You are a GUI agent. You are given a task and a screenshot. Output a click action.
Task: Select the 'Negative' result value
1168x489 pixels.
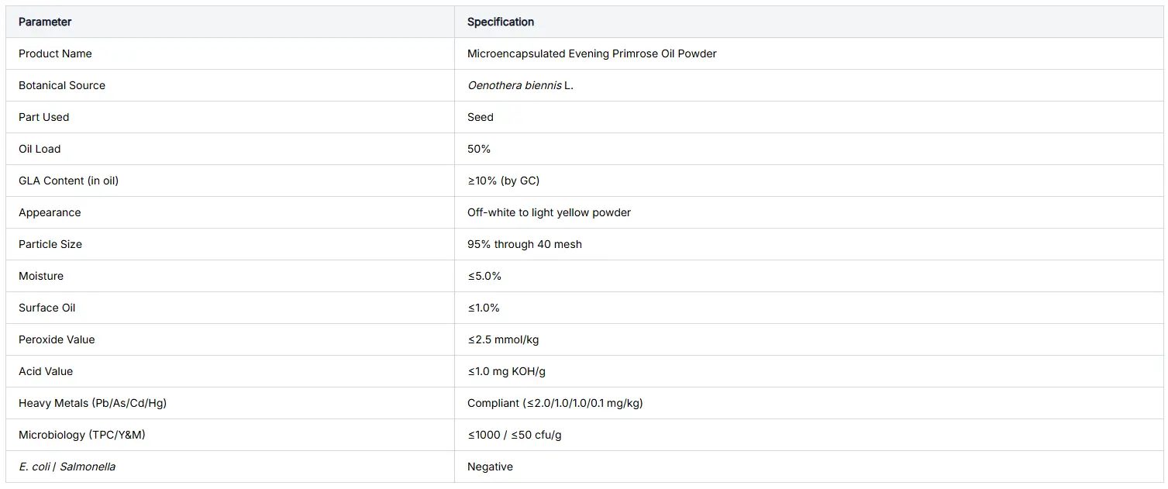490,467
